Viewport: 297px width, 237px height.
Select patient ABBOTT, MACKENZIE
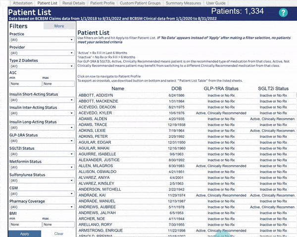[x=187, y=101]
